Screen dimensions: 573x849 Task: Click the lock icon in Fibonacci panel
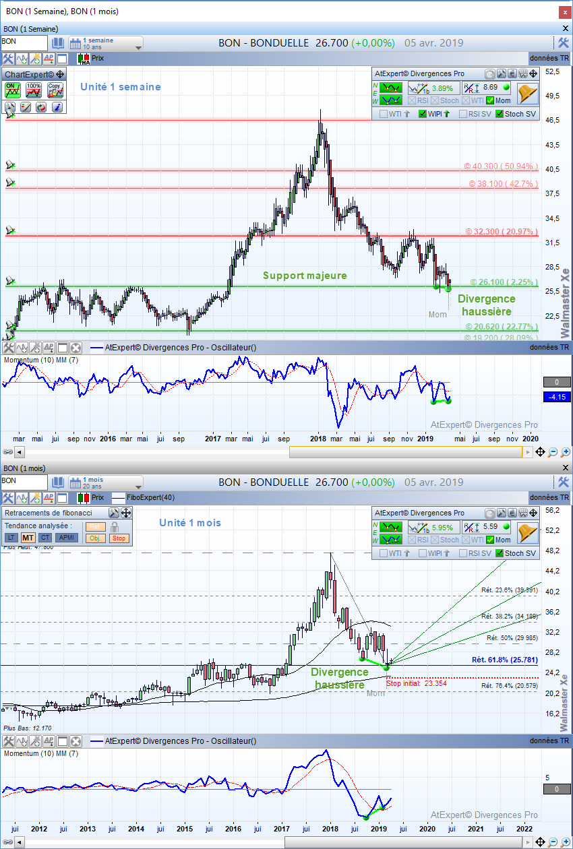tap(115, 526)
